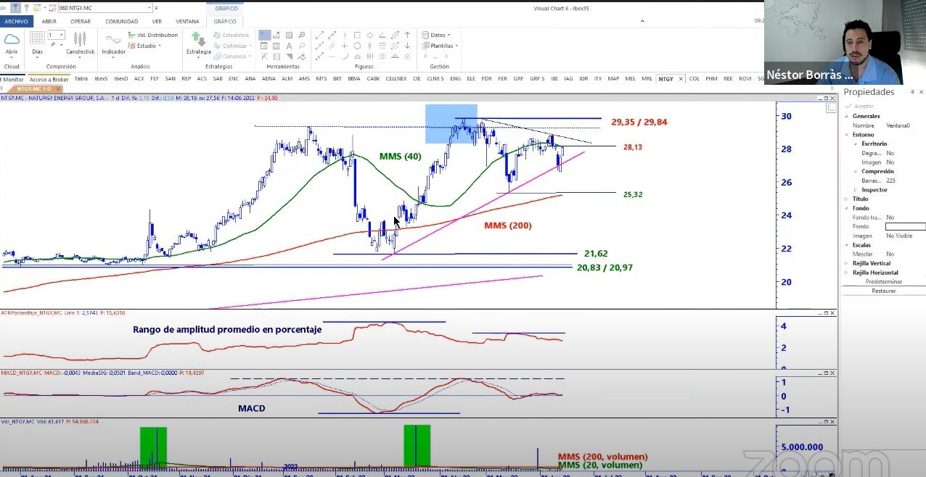Collapse the Entorno section

tap(846, 135)
